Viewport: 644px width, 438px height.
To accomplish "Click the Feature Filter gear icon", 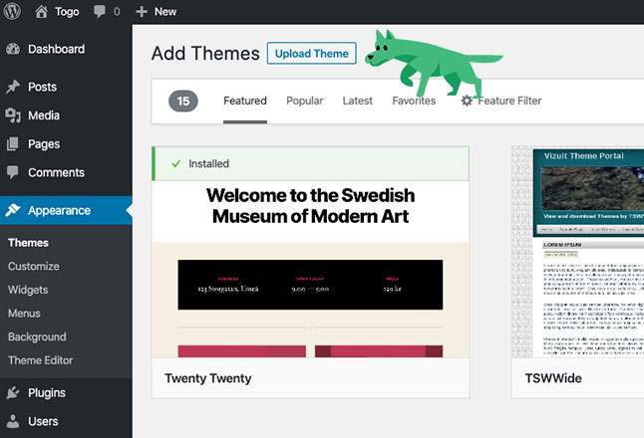I will [467, 101].
